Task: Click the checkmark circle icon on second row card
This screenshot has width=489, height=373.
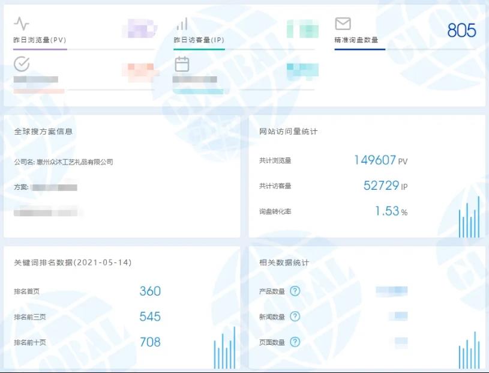Action: pyautogui.click(x=20, y=62)
